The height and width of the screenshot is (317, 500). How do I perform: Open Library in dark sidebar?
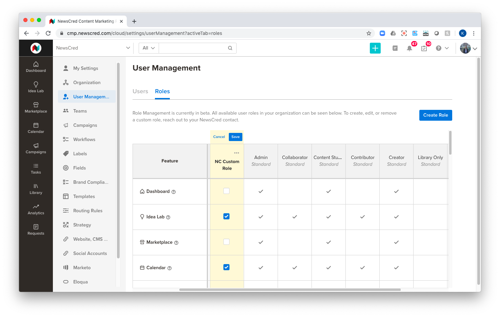[36, 189]
